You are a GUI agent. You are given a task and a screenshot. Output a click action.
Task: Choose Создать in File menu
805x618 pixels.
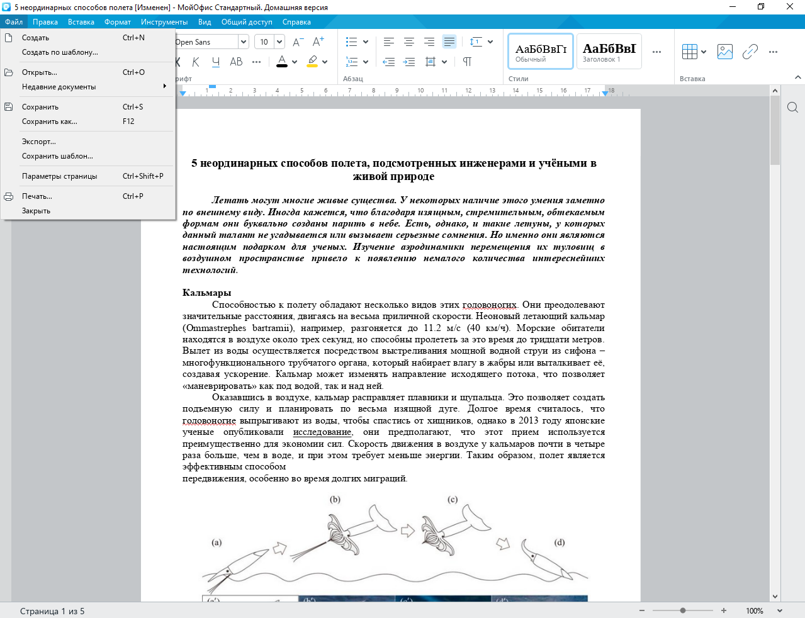(87, 38)
